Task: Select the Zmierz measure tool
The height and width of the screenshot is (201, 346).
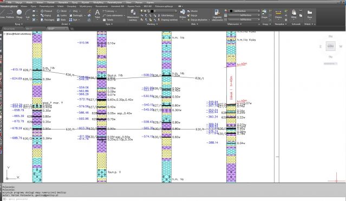Action: (278, 14)
